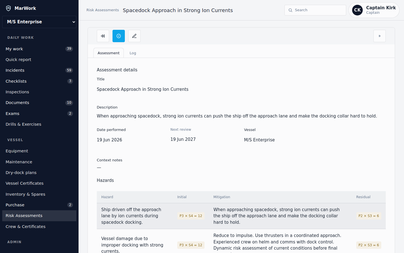404x253 pixels.
Task: Open the Documents section
Action: click(x=39, y=103)
